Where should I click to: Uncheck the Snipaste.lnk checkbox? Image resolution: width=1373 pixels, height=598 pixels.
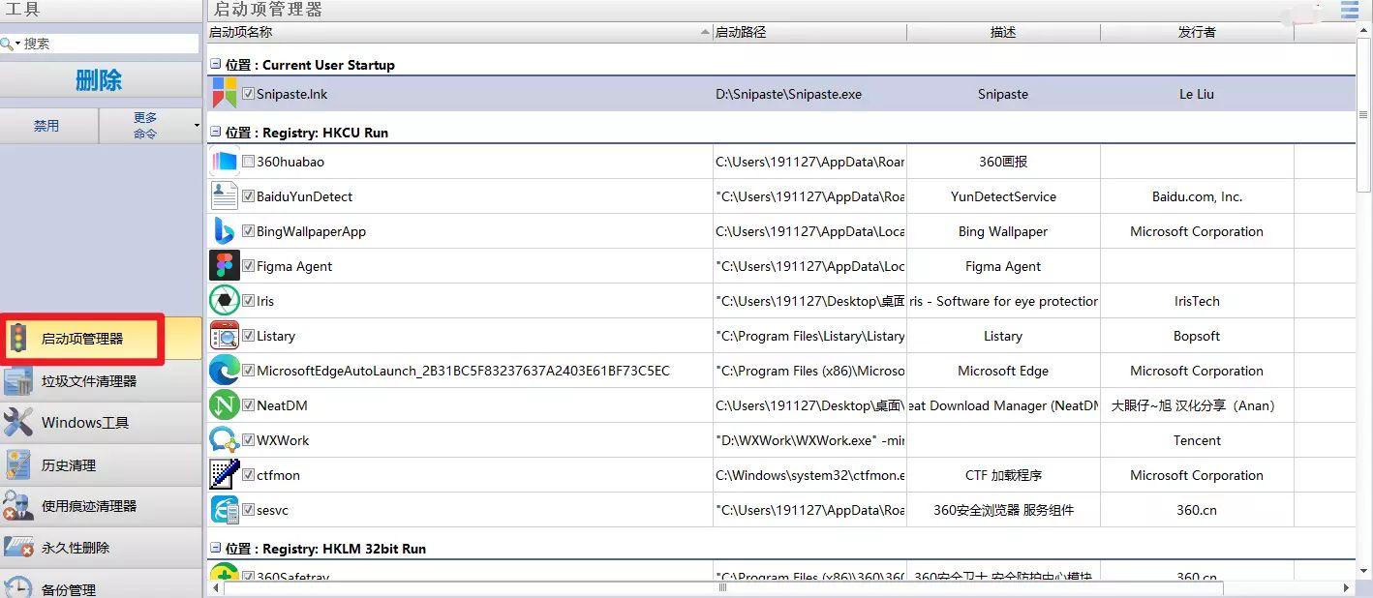coord(249,94)
